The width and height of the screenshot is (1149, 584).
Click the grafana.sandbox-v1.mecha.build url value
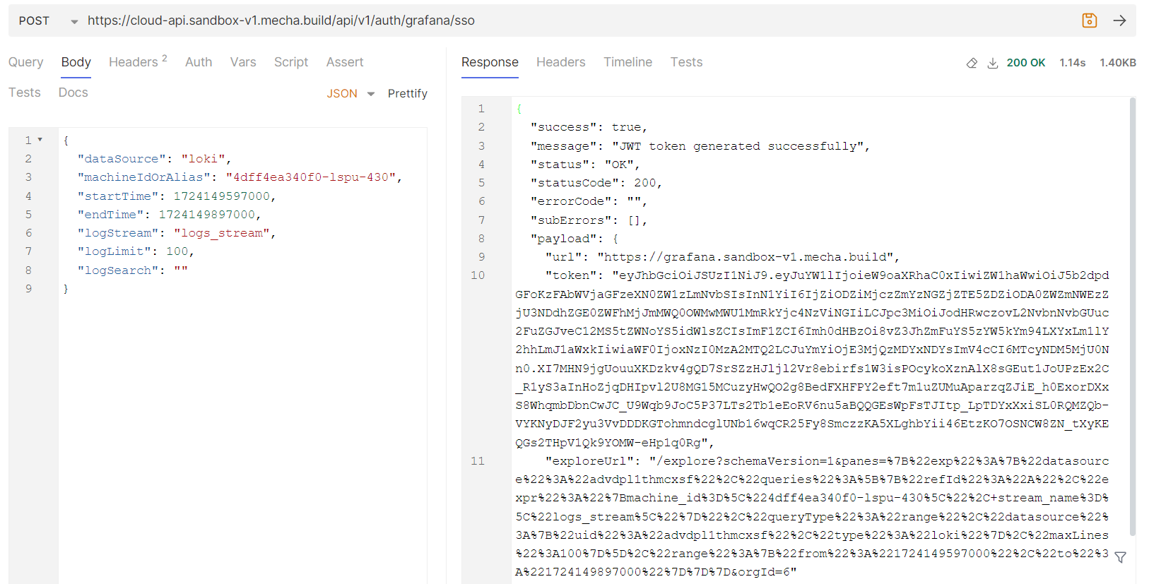click(746, 257)
